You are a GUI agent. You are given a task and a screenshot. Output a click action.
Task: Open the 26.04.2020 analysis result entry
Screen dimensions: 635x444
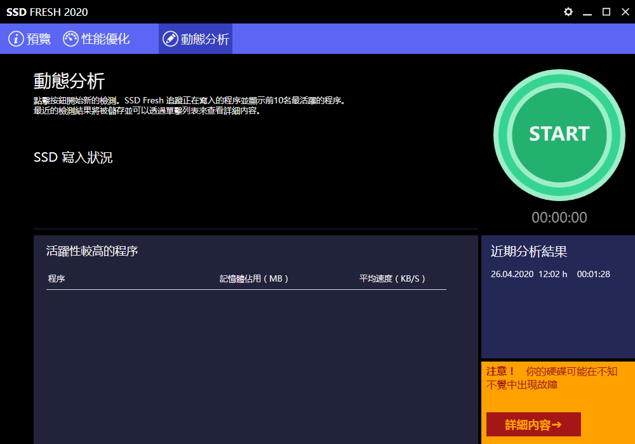[550, 274]
